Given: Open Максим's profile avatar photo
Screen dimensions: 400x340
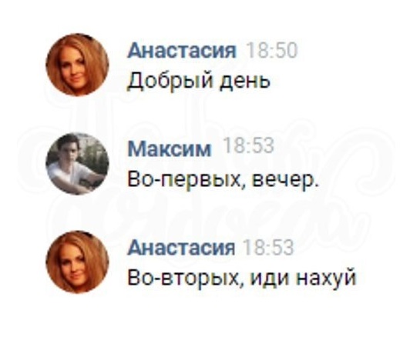Looking at the screenshot, I should tap(77, 164).
